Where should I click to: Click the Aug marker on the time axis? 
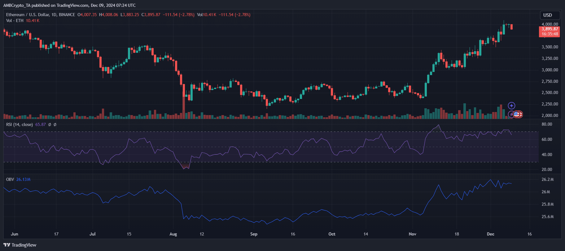coord(173,234)
